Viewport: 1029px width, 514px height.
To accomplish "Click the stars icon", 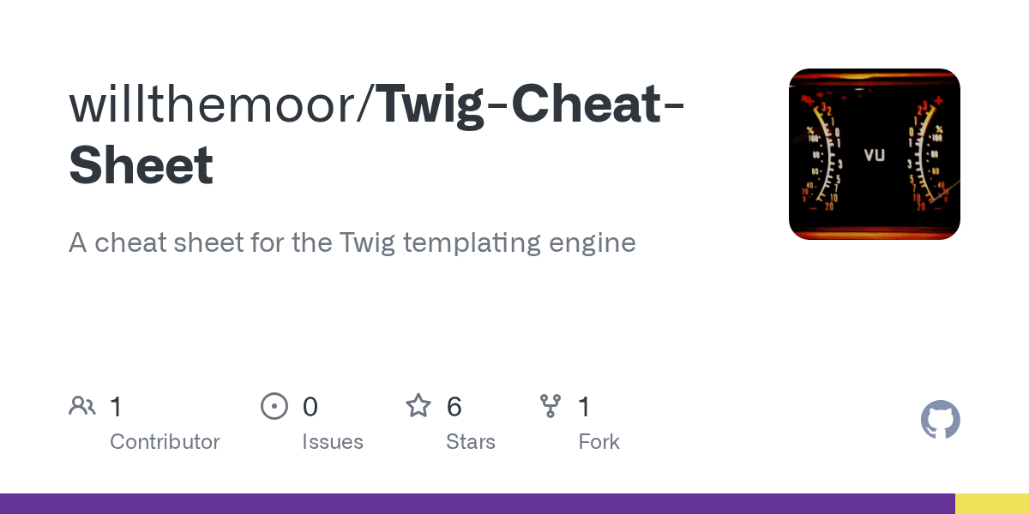I will [x=418, y=405].
